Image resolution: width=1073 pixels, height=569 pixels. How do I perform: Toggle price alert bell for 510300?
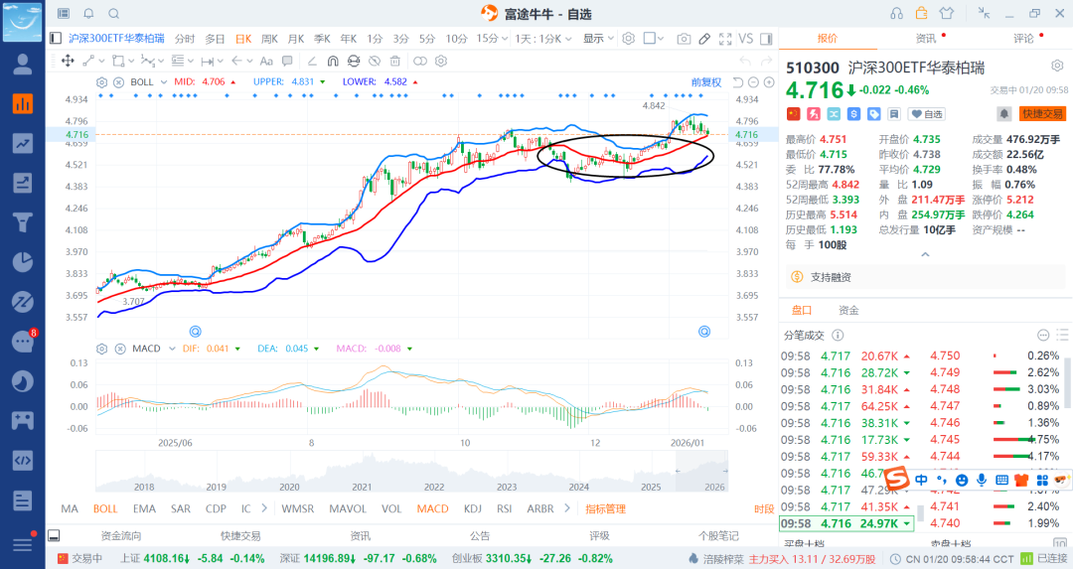[1003, 114]
